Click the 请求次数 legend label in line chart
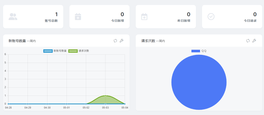The height and width of the screenshot is (115, 264). (x=84, y=51)
